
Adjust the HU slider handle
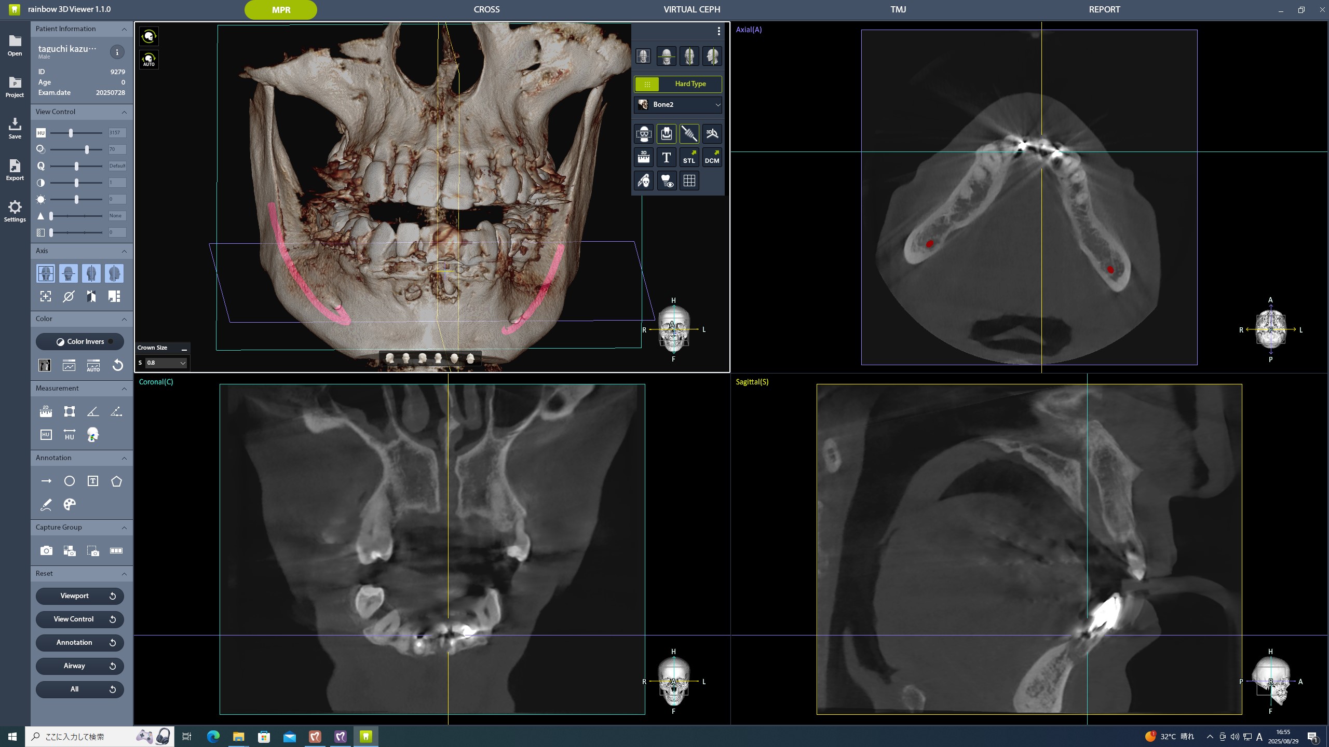point(71,133)
